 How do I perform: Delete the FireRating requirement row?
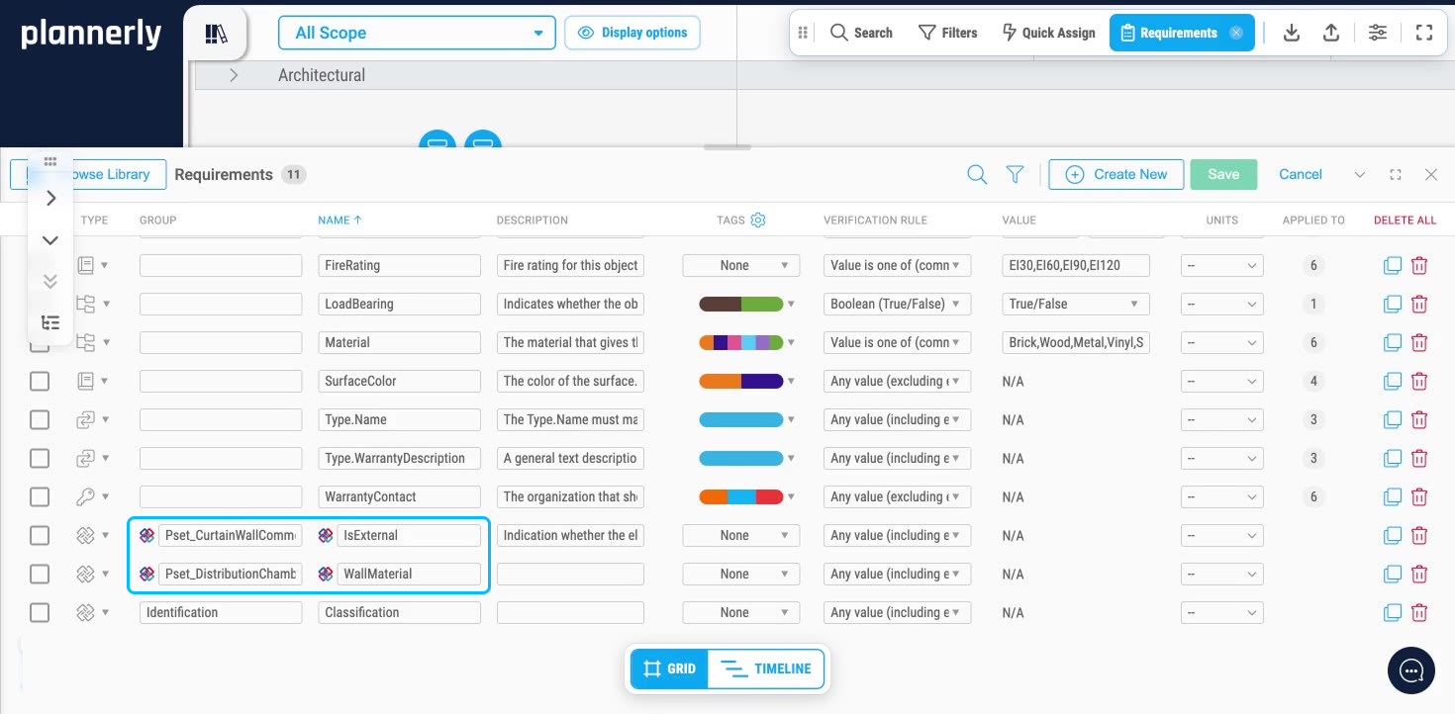[x=1419, y=265]
